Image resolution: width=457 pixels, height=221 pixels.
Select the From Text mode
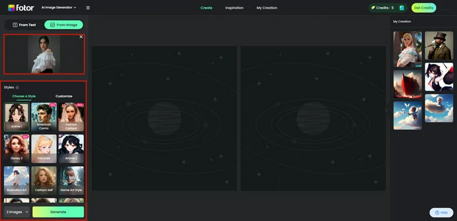pos(24,25)
